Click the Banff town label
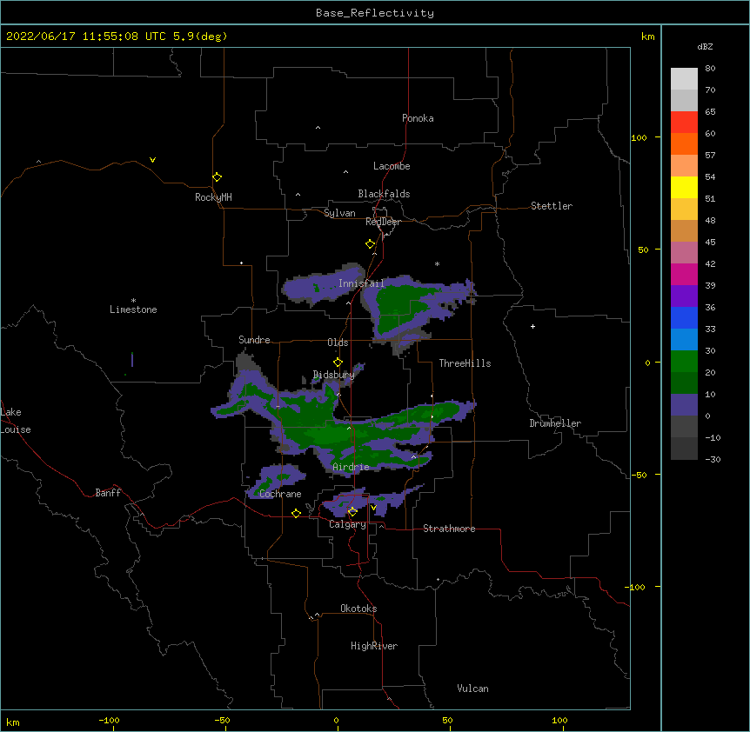Screen dimensions: 750x732 point(108,493)
